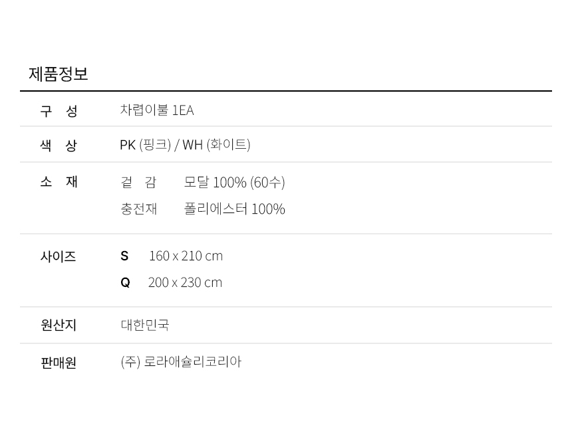Viewport: 572px width, 435px height.
Task: Select the 색상 row label
Action: click(59, 145)
